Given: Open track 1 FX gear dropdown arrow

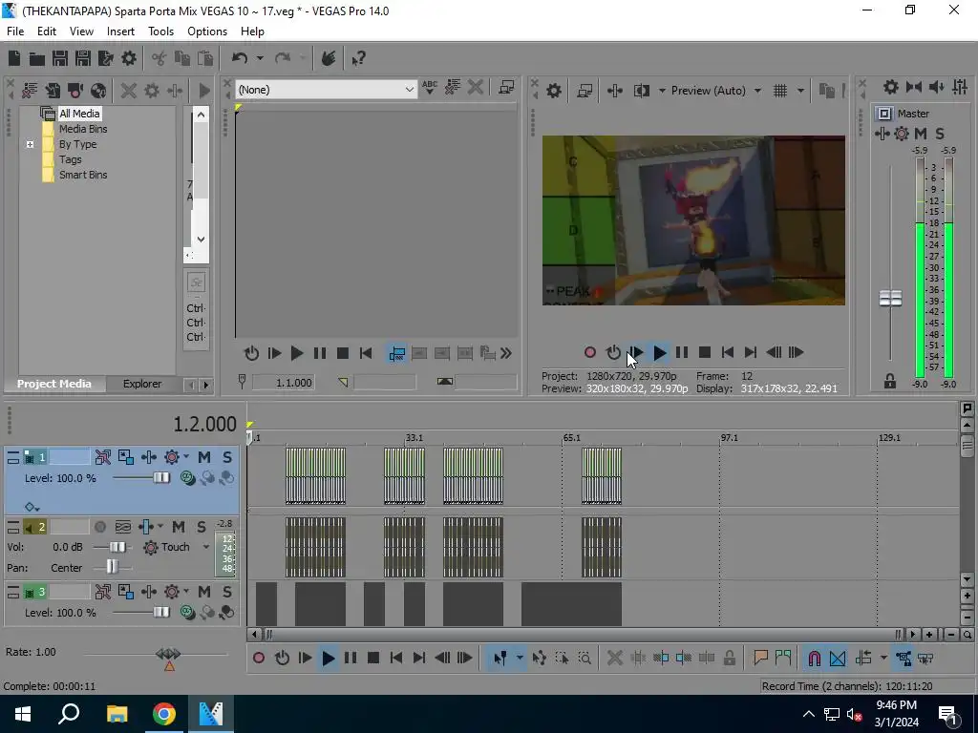Looking at the screenshot, I should (186, 457).
